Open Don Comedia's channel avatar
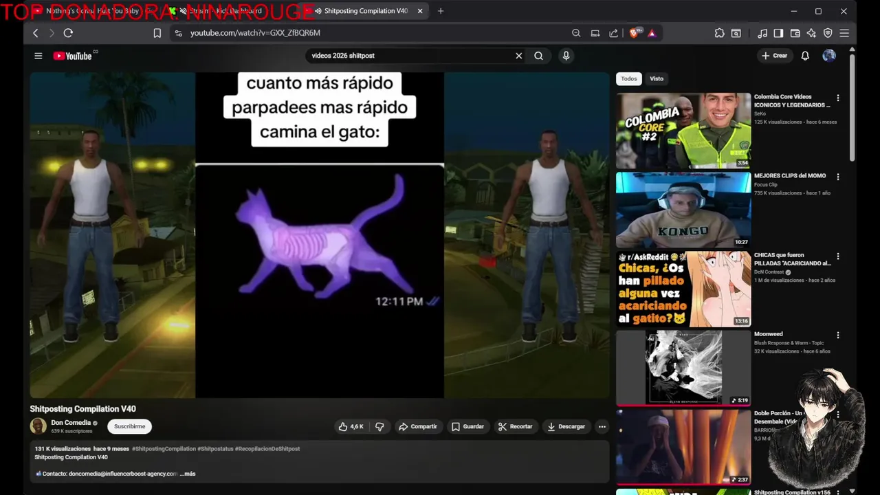880x495 pixels. (x=38, y=426)
